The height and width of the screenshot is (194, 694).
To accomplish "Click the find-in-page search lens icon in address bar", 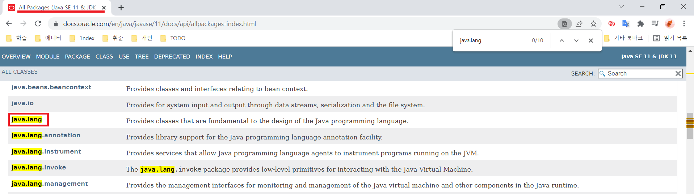I will [564, 24].
